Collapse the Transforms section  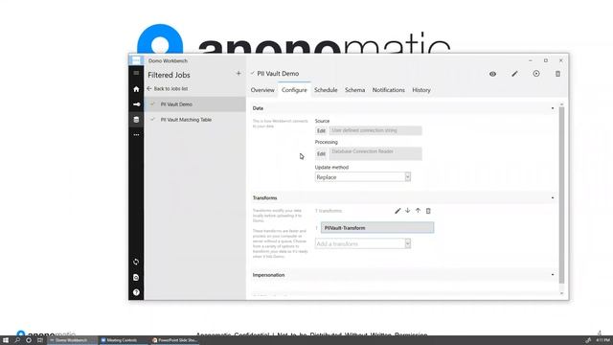click(x=553, y=198)
